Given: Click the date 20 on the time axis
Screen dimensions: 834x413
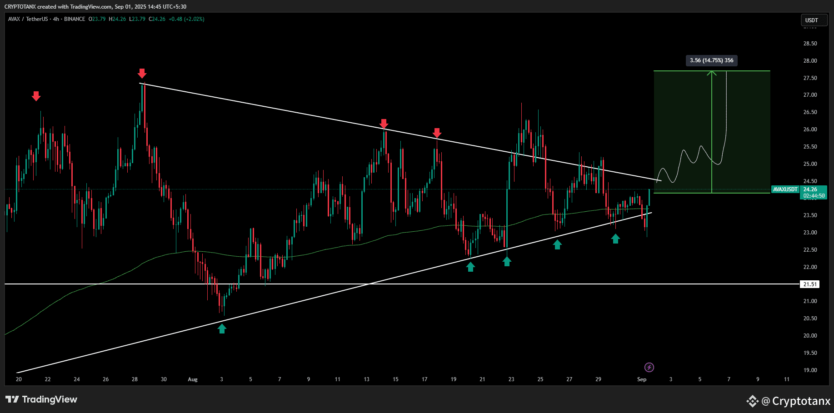Looking at the screenshot, I should point(19,379).
